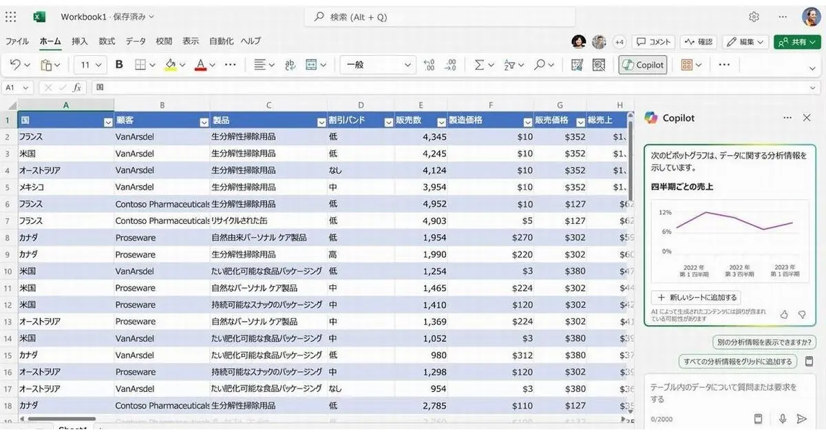Click the Wrap text icon

tap(290, 65)
